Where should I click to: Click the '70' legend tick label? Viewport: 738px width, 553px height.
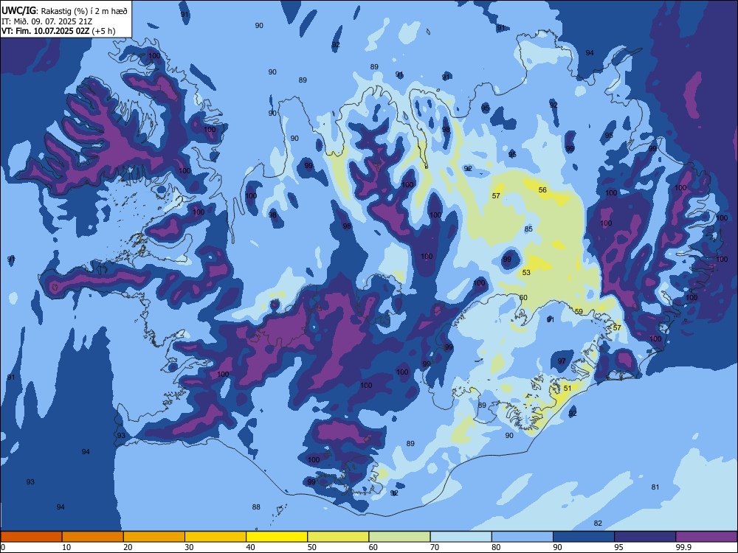click(435, 547)
